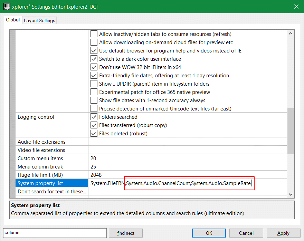Click Apply to save settings
Screen dimensions: 304x241
pyautogui.click(x=283, y=233)
